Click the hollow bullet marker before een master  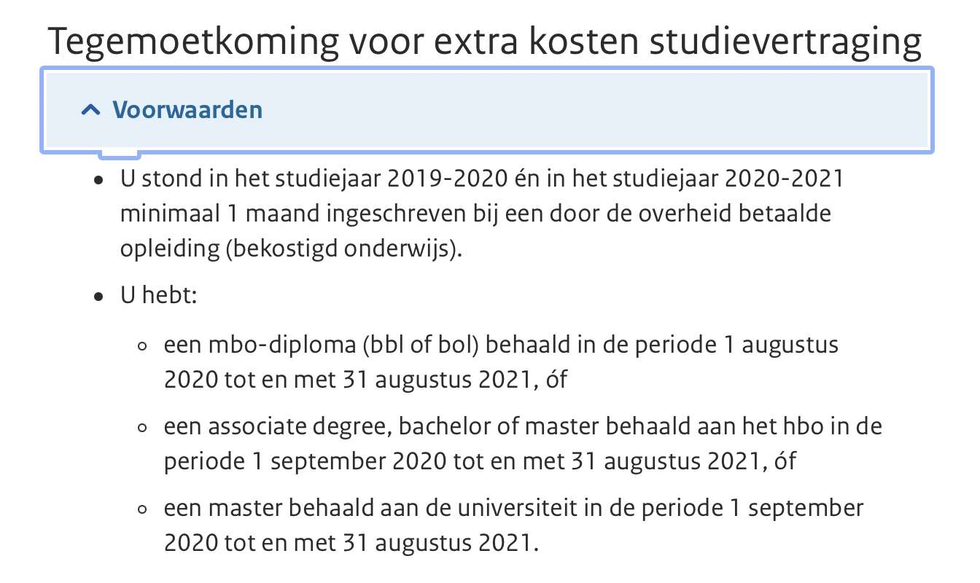point(143,509)
